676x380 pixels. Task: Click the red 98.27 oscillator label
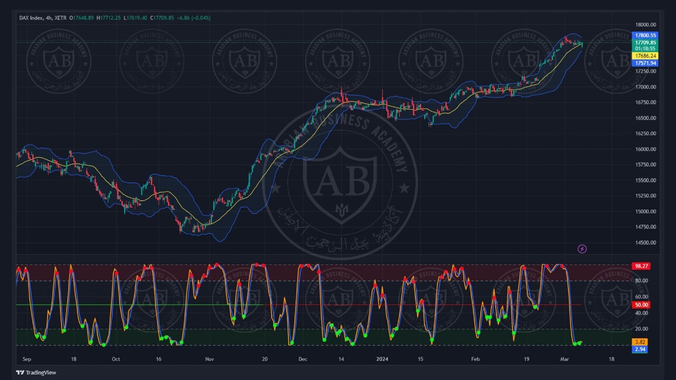641,267
